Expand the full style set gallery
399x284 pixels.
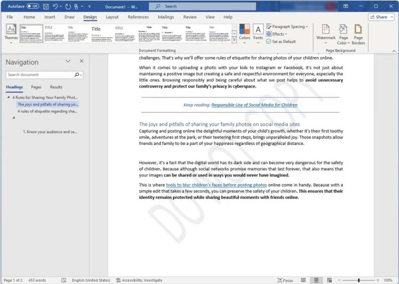tap(234, 40)
